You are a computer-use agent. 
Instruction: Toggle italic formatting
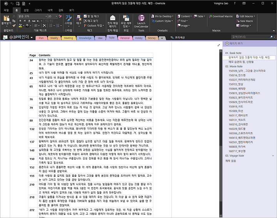click(x=25, y=21)
